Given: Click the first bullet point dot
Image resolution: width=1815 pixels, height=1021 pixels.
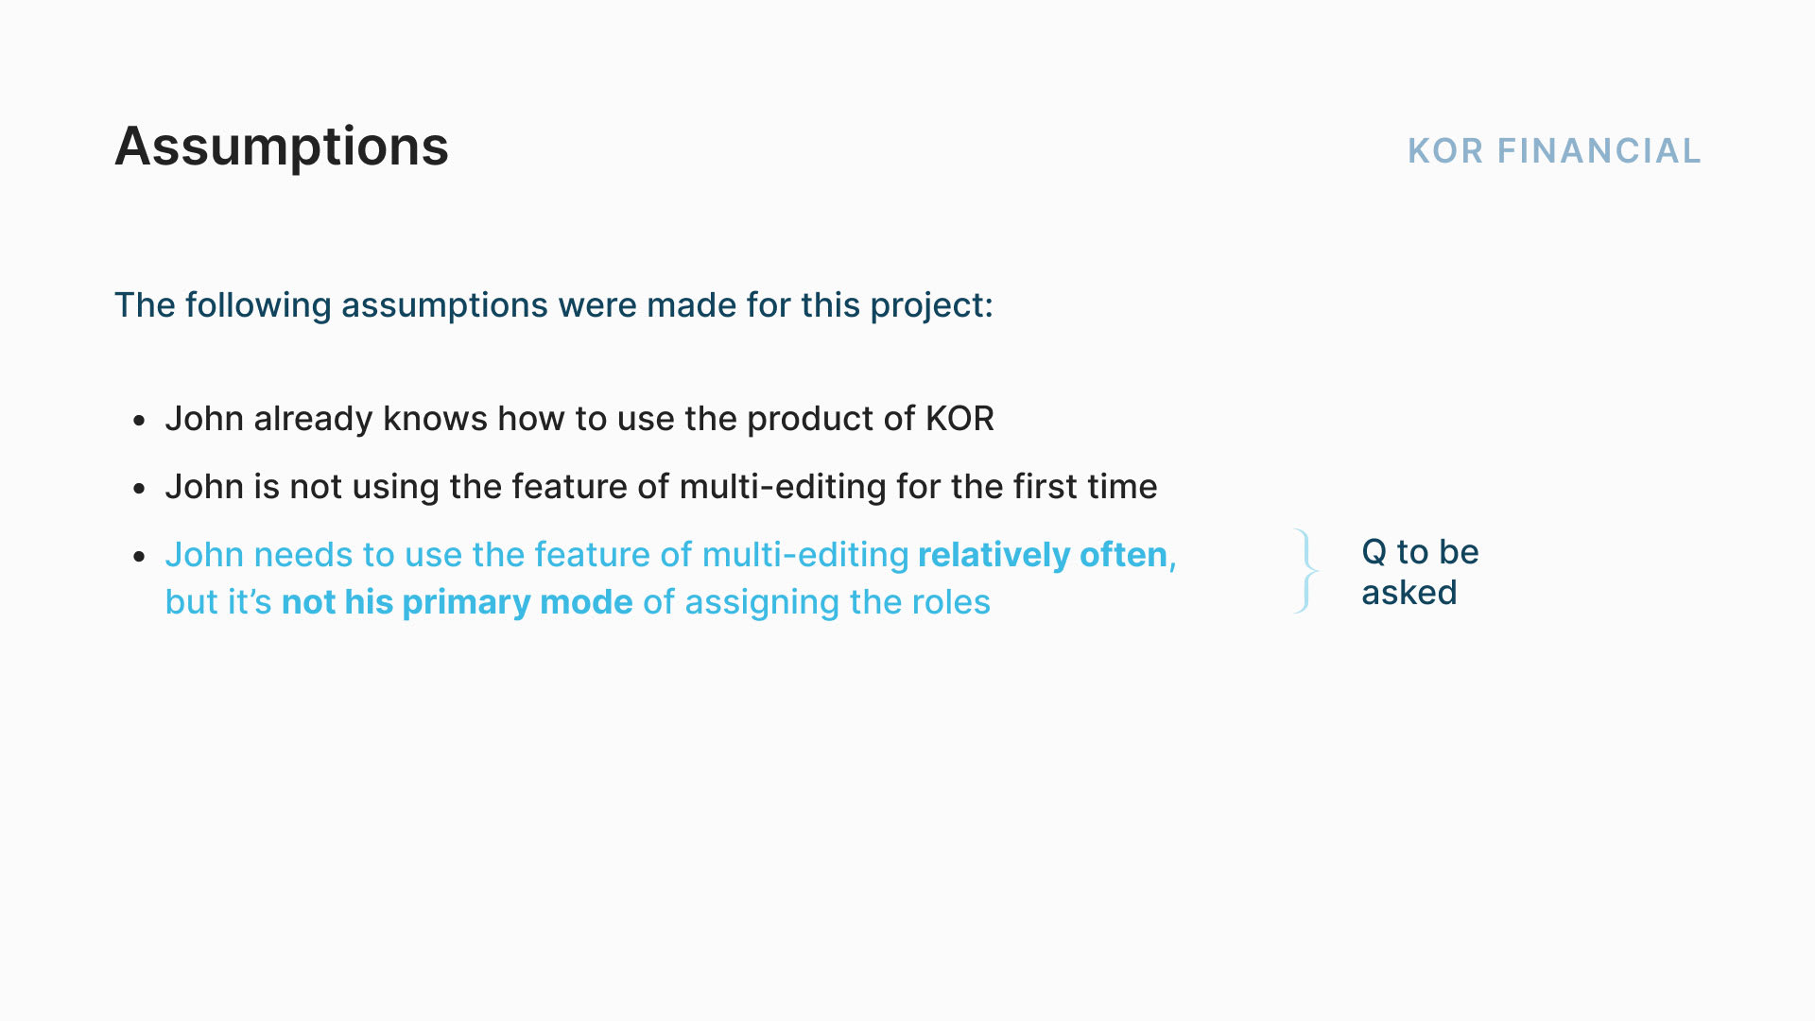Looking at the screenshot, I should point(140,420).
